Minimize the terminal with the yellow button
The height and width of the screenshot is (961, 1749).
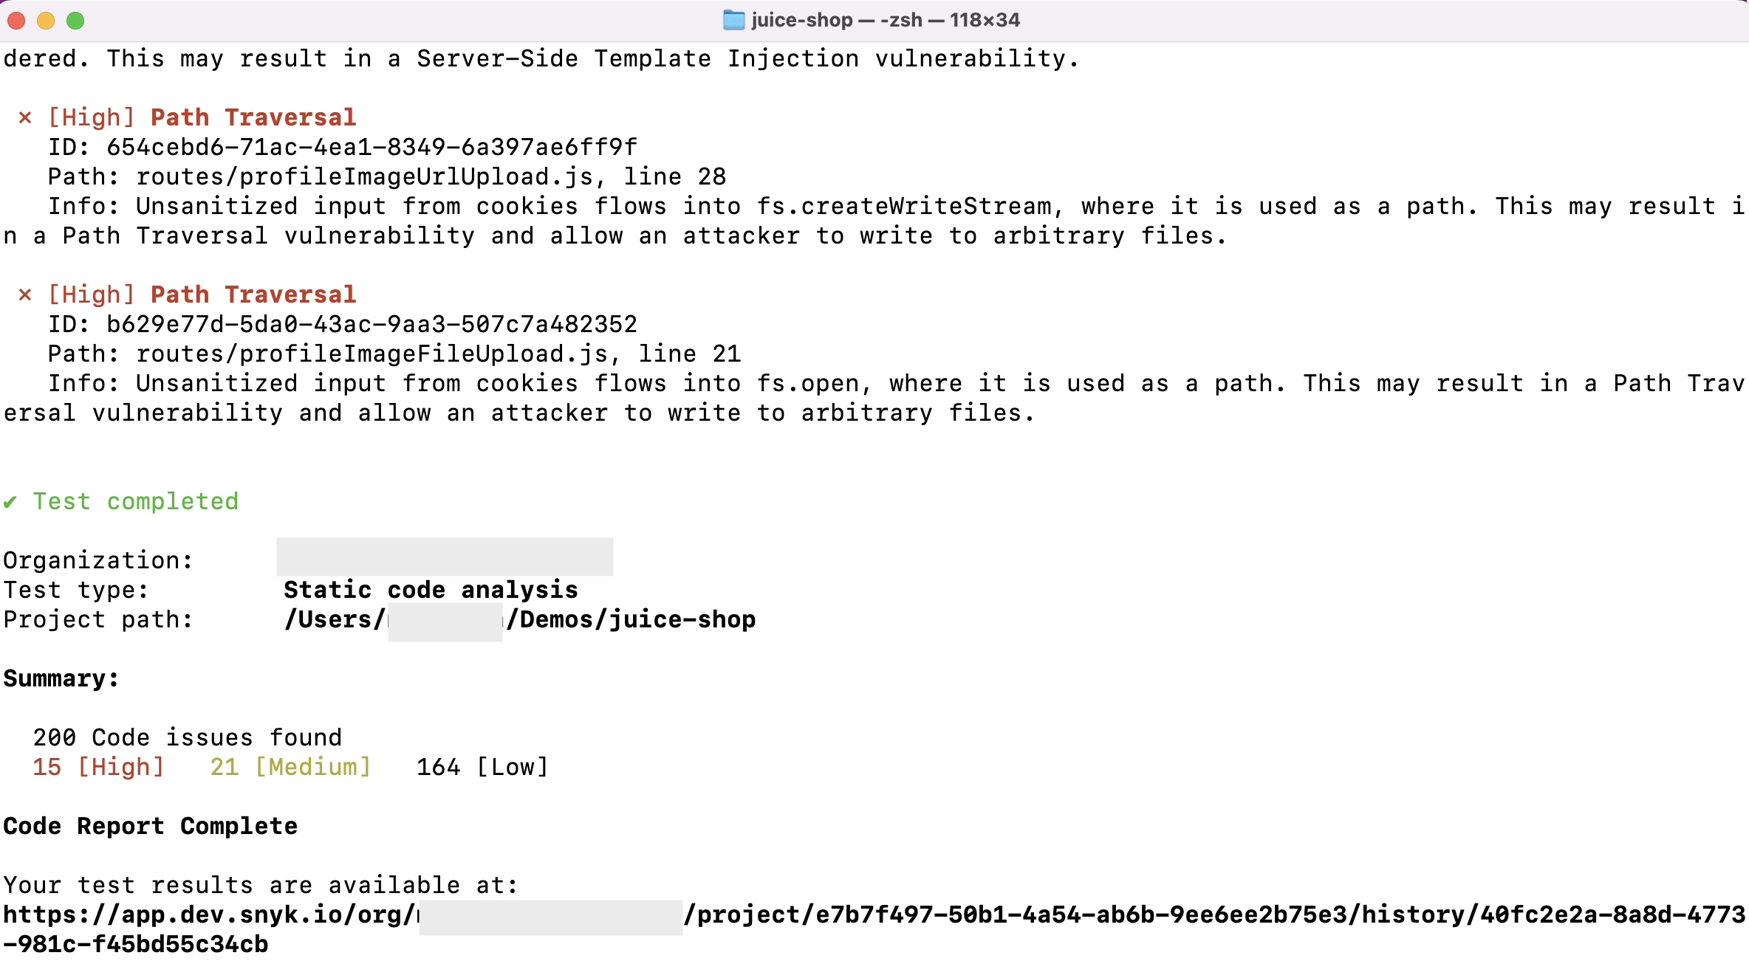(46, 21)
